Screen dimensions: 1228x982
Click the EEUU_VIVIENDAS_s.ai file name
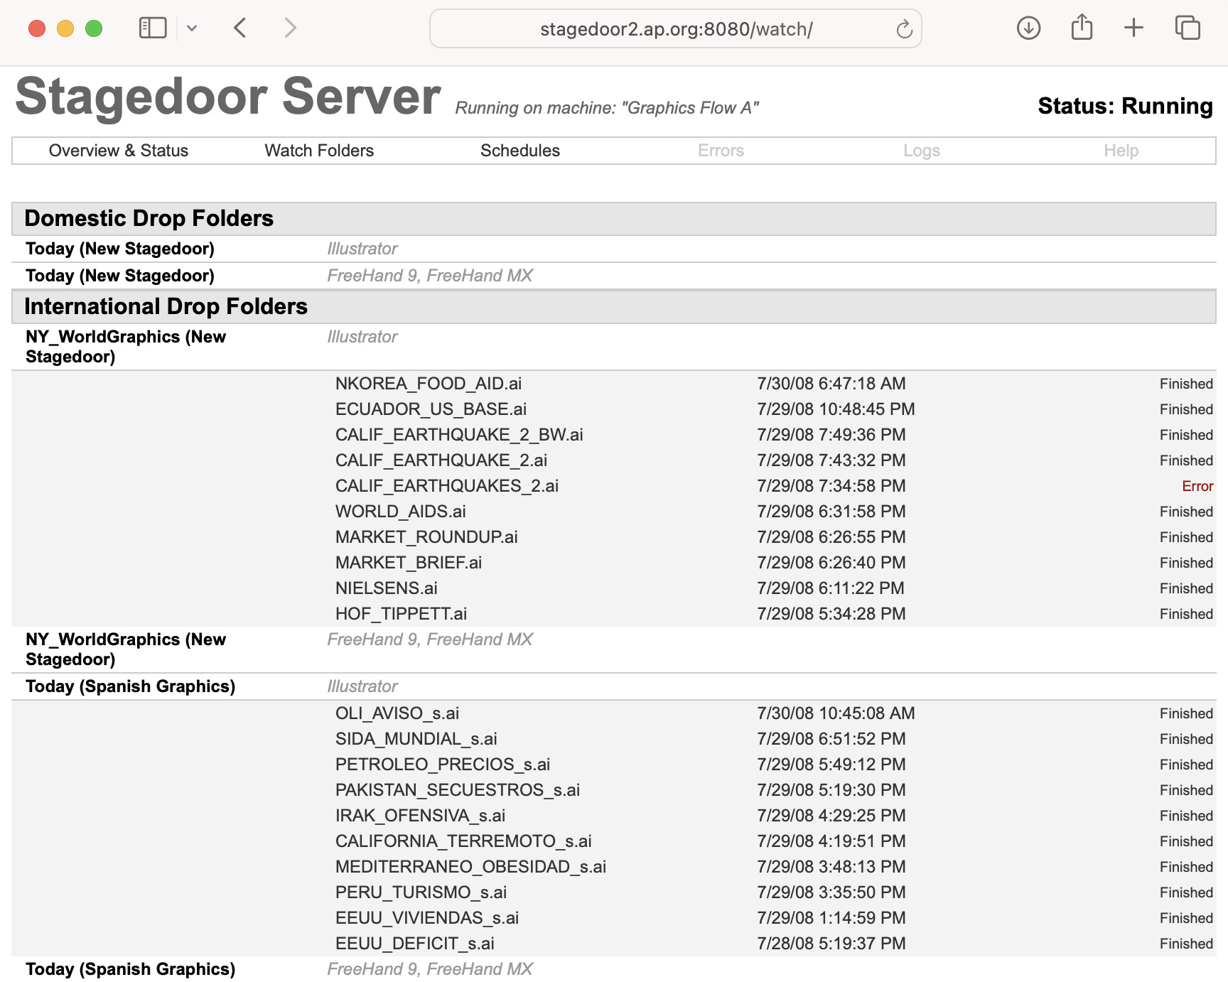pyautogui.click(x=427, y=918)
